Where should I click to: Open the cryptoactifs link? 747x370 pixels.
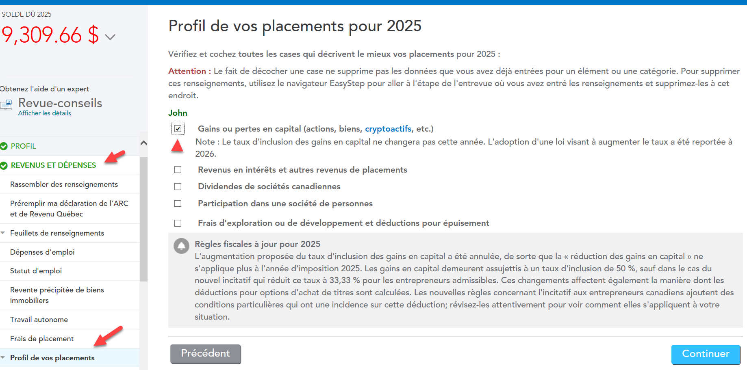click(388, 129)
